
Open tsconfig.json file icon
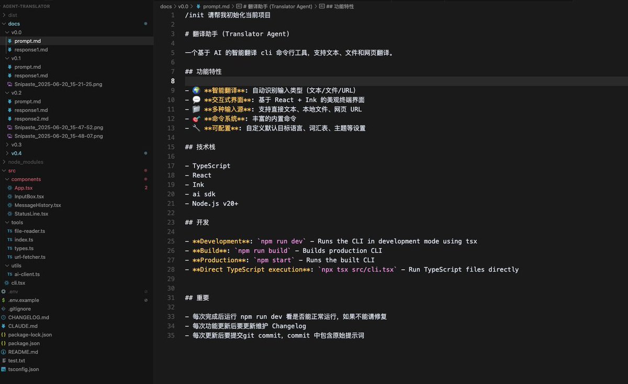4,369
